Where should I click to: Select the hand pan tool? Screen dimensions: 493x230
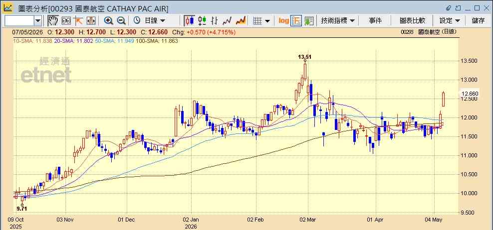pos(53,21)
